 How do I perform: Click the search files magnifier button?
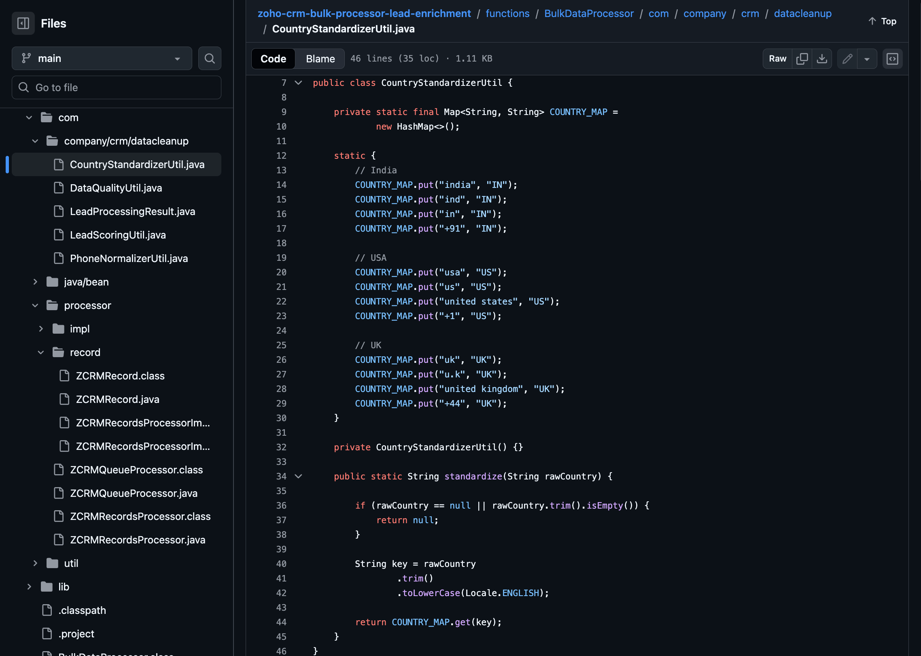[x=210, y=58]
